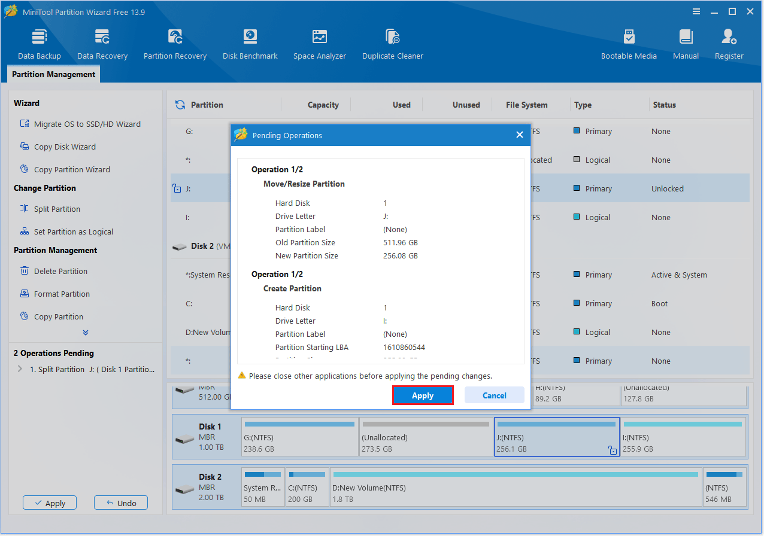Viewport: 764px width, 536px height.
Task: Click the Apply button in left sidebar
Action: point(50,503)
